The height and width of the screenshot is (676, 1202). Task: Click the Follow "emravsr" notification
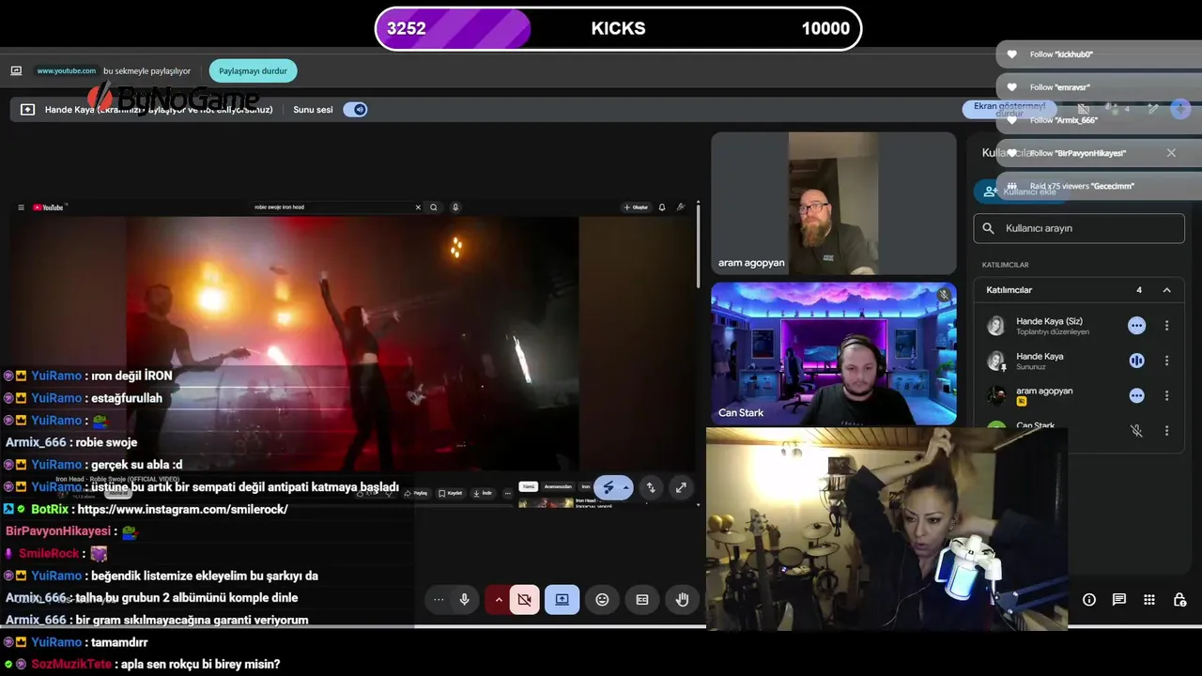1099,87
